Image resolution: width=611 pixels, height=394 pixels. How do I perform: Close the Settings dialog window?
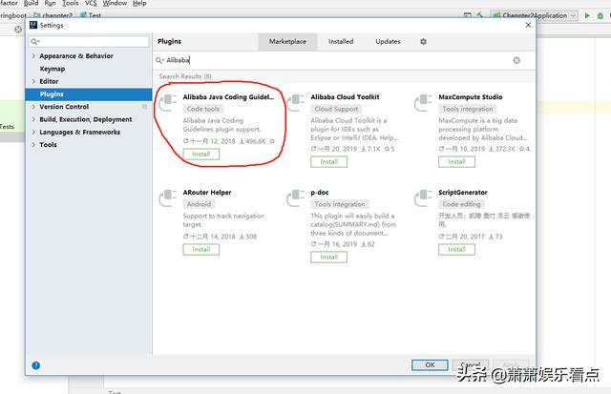[528, 25]
